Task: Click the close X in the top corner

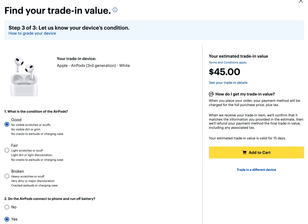Action: (x=301, y=2)
